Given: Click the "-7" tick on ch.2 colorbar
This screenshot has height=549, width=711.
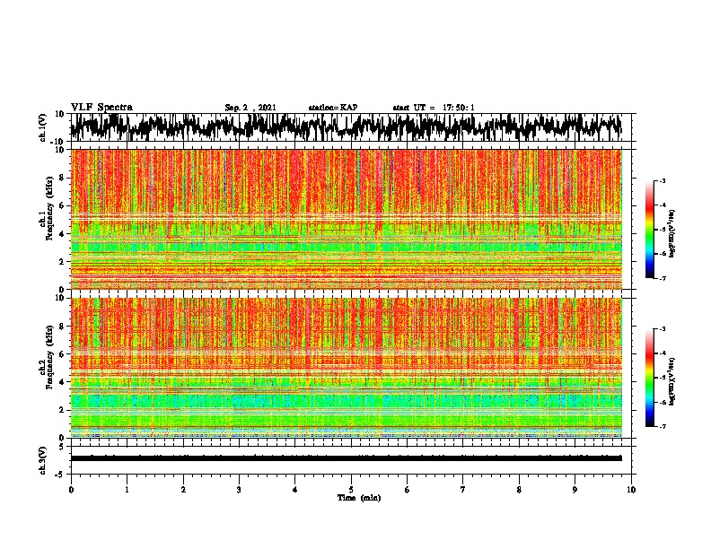Looking at the screenshot, I should pos(663,426).
